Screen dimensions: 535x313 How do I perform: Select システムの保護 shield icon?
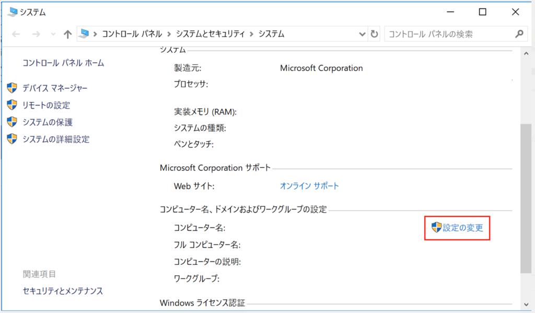tap(11, 122)
